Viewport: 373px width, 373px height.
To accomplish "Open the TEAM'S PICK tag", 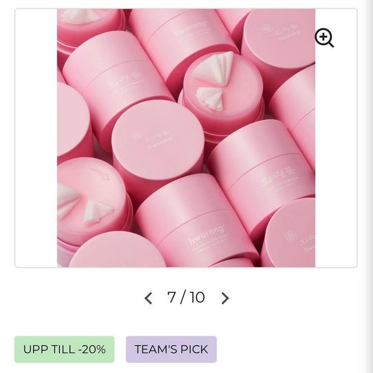I will tap(171, 349).
